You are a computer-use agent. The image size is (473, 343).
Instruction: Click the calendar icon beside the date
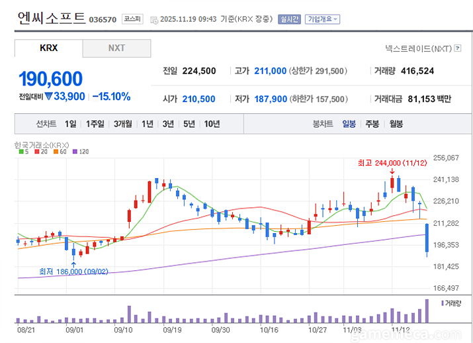pyautogui.click(x=154, y=20)
